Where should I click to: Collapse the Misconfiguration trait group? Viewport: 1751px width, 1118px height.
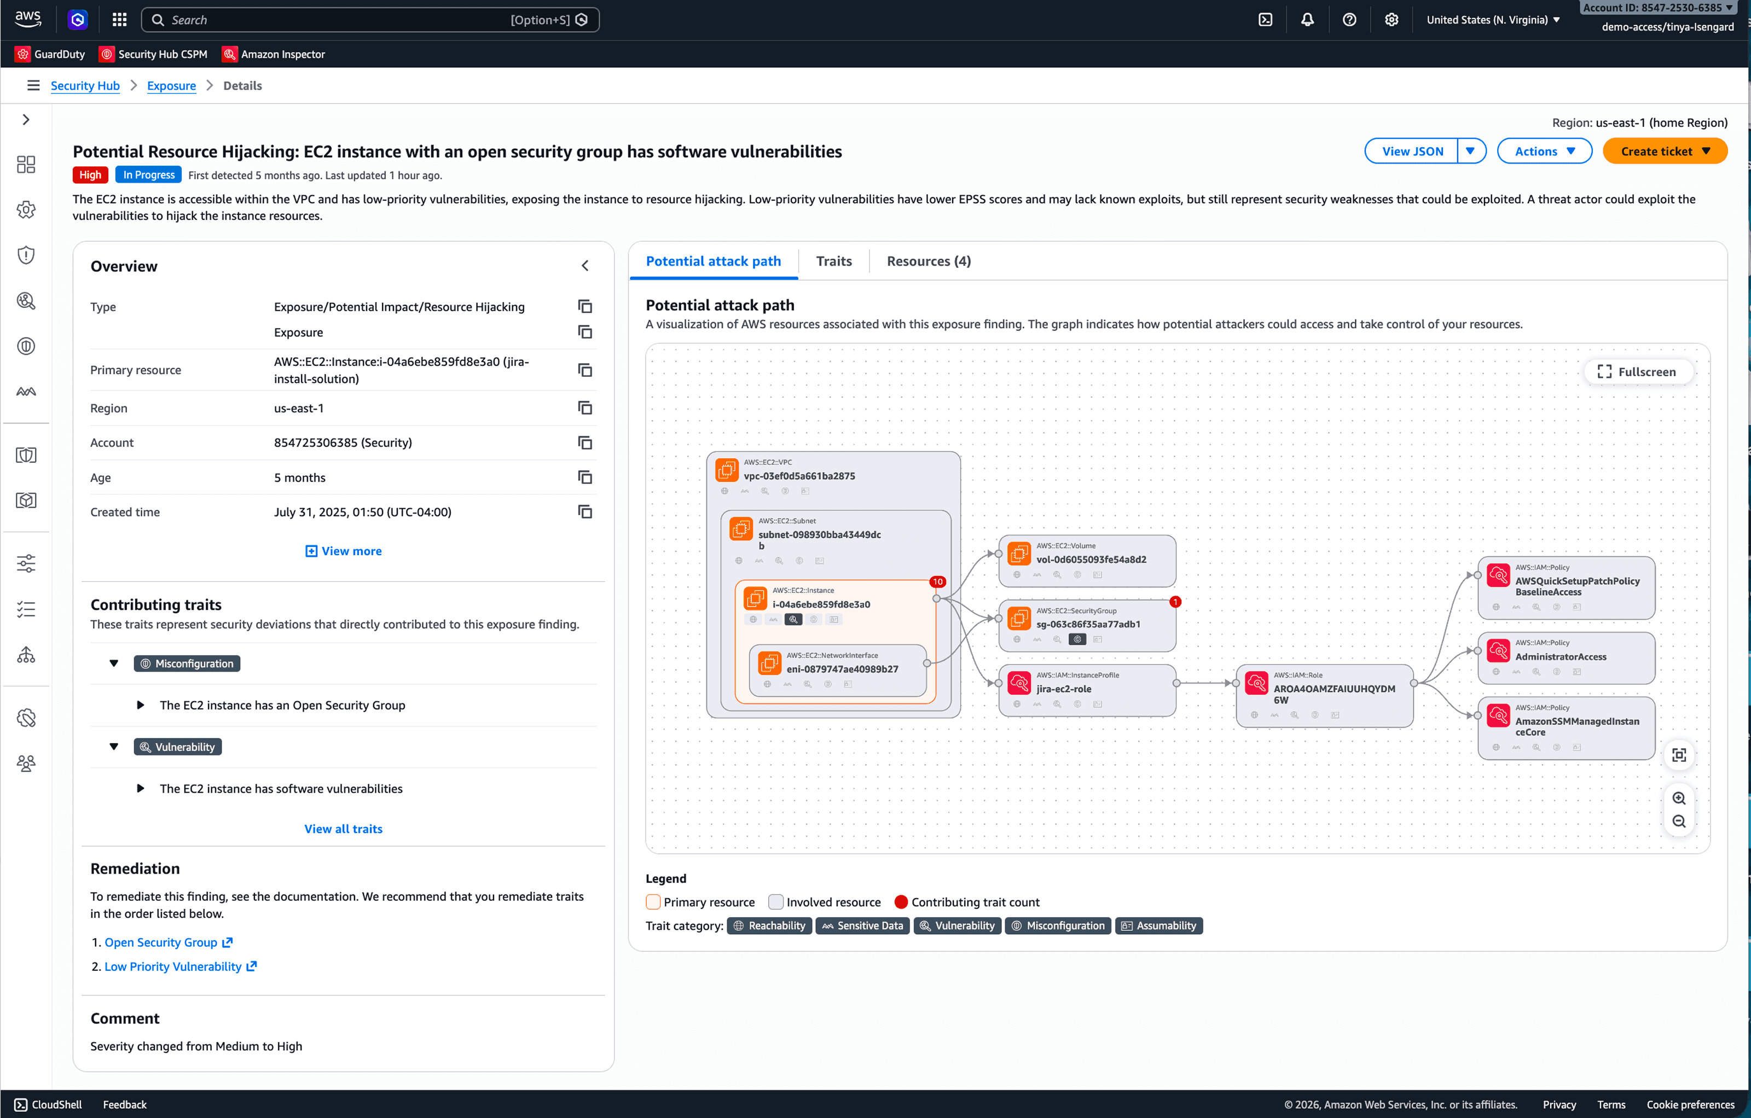click(114, 663)
